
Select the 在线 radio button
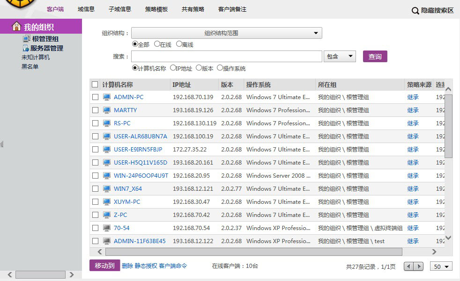(157, 44)
